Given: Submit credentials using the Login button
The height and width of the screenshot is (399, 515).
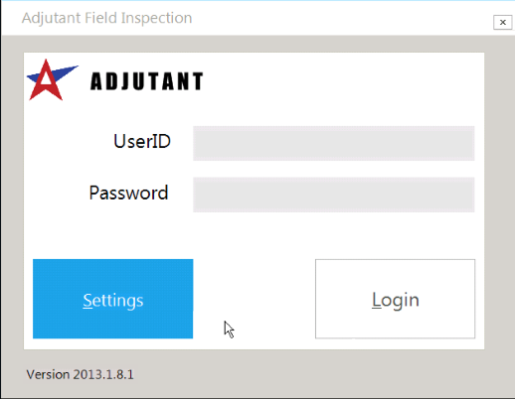Looking at the screenshot, I should (x=395, y=299).
